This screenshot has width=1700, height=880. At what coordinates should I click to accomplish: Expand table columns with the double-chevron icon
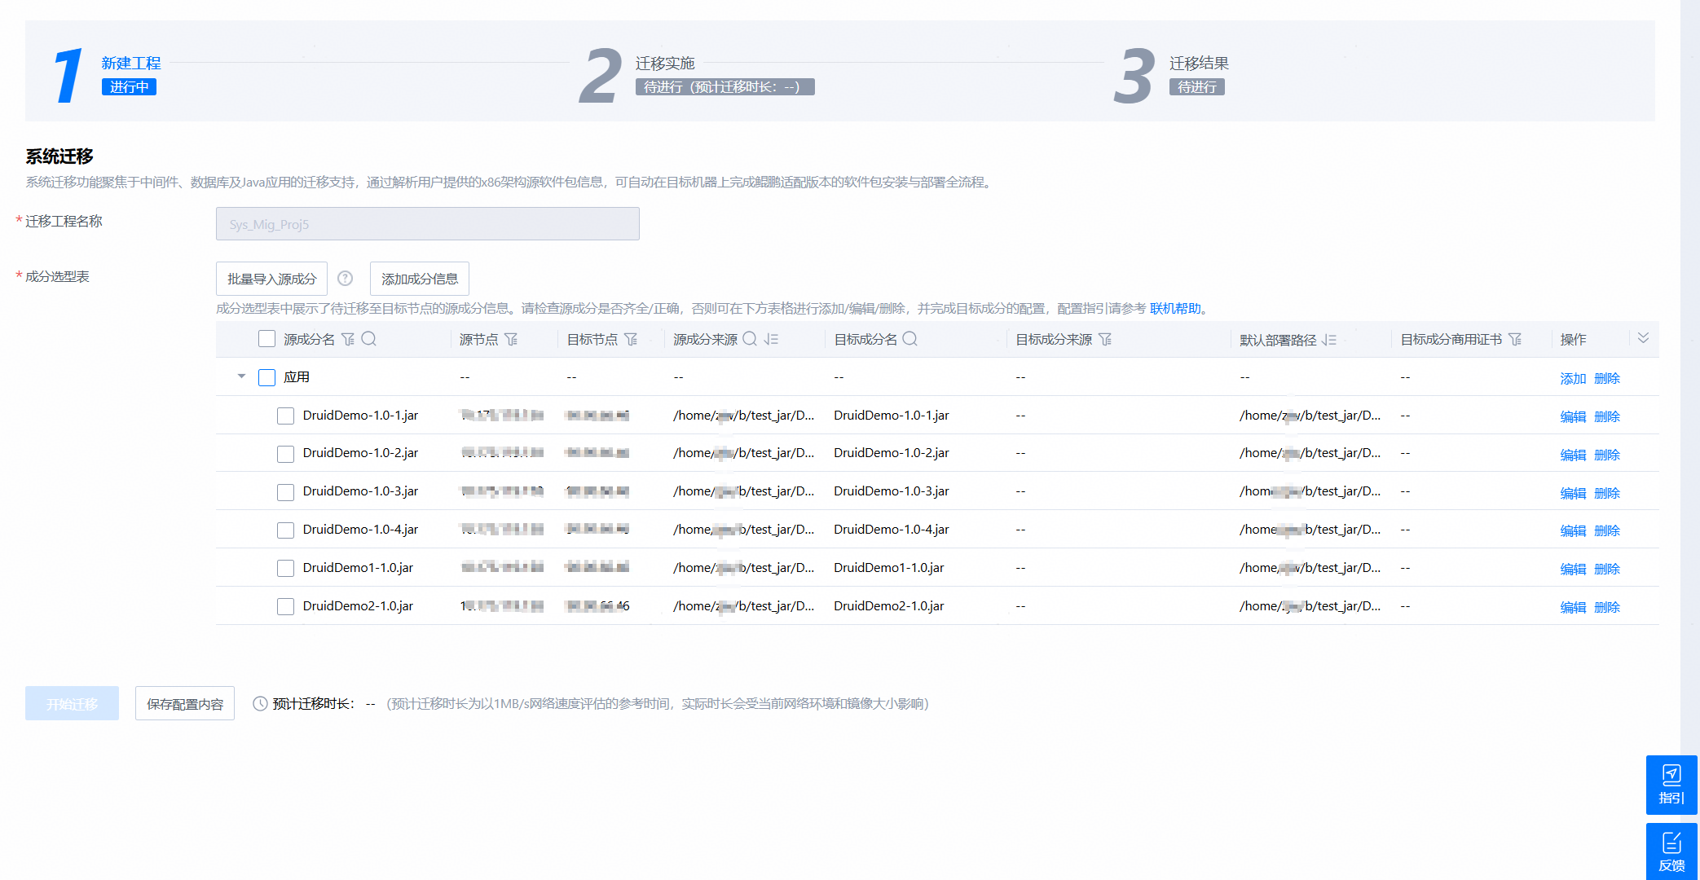pyautogui.click(x=1643, y=338)
